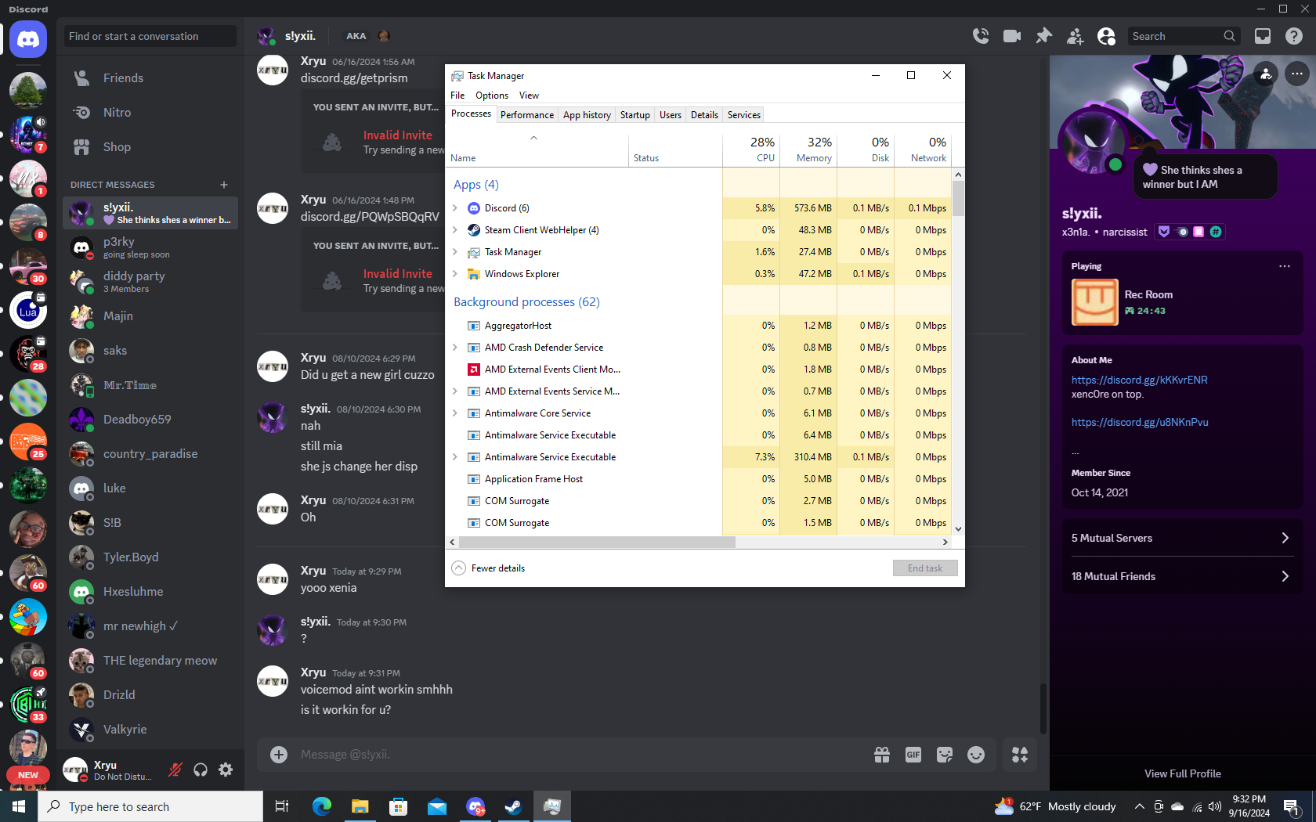Hide the user profile panel
1316x822 pixels.
pyautogui.click(x=1106, y=36)
